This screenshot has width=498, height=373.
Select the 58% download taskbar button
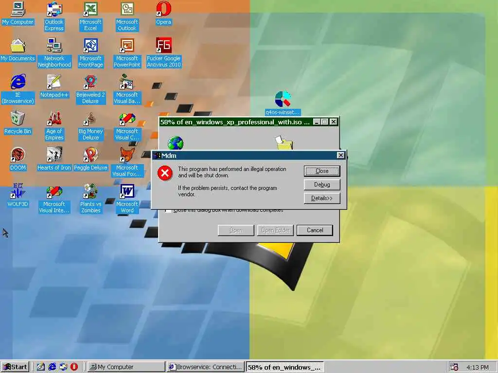[285, 367]
